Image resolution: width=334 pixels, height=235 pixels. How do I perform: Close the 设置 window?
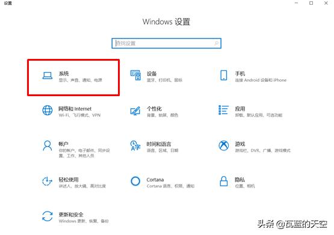click(326, 3)
